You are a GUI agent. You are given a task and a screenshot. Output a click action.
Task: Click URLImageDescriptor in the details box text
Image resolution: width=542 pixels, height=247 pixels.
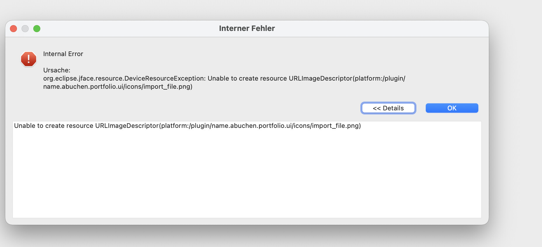[x=127, y=126]
